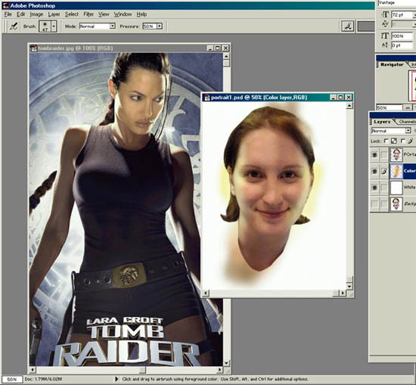The height and width of the screenshot is (385, 416).
Task: Click the kerning AV icon in Character palette
Action: [x=385, y=24]
